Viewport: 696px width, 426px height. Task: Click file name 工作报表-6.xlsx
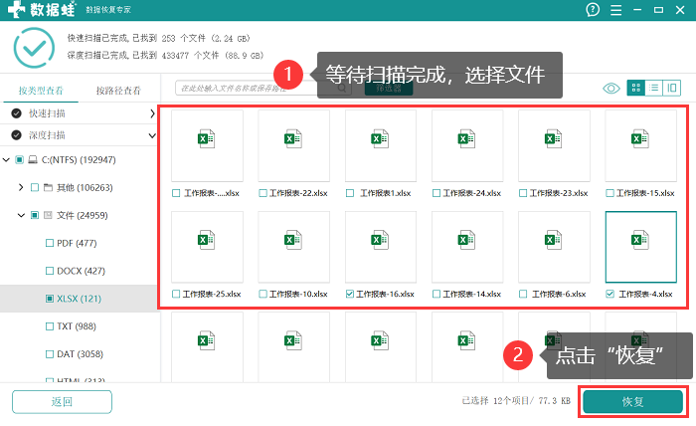[x=559, y=294]
